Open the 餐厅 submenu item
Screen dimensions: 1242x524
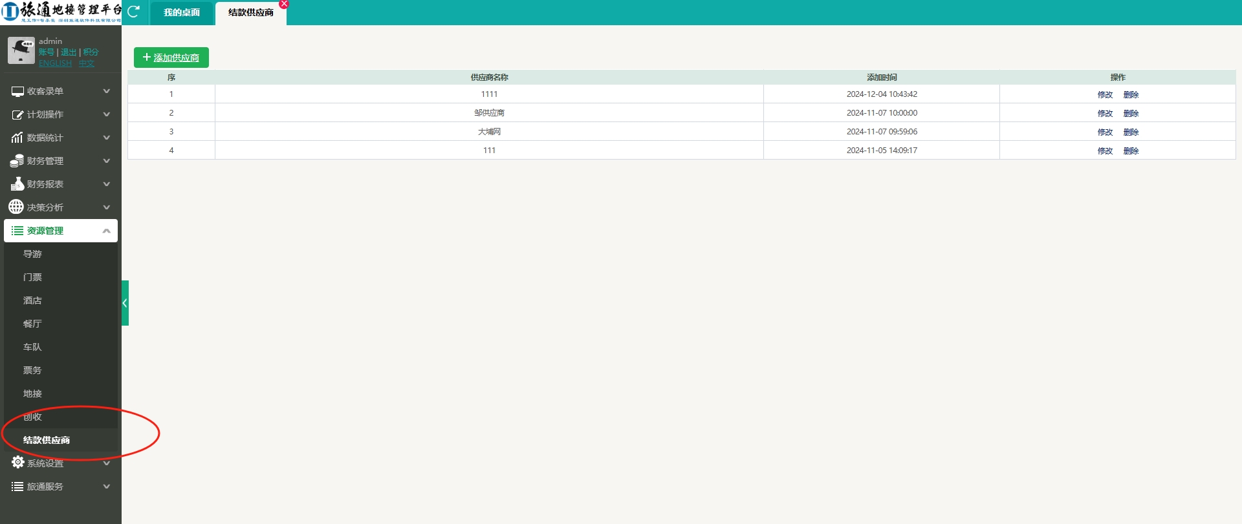click(32, 324)
